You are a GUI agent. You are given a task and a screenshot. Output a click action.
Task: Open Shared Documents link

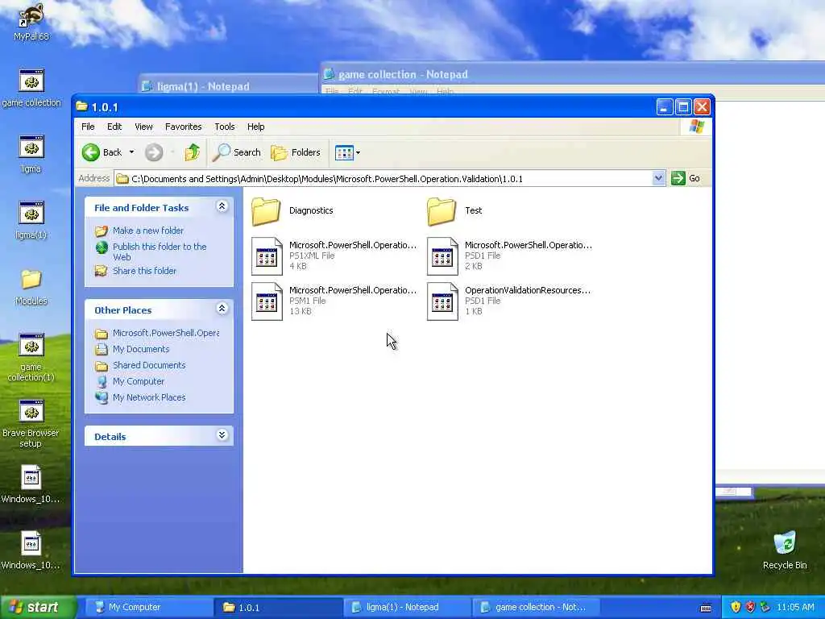(149, 365)
